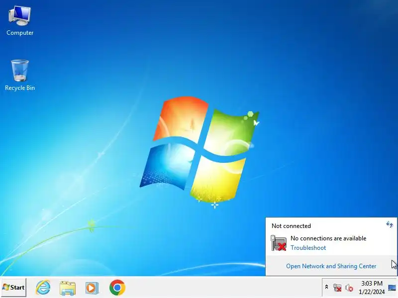
Task: Click the Show desktop button
Action: pyautogui.click(x=392, y=288)
